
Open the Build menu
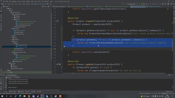33,1
